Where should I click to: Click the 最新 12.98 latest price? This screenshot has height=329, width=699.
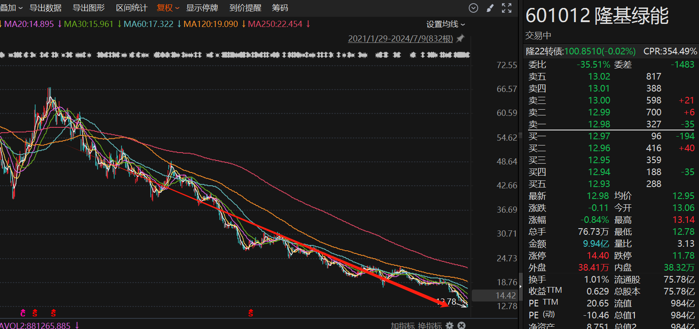598,196
